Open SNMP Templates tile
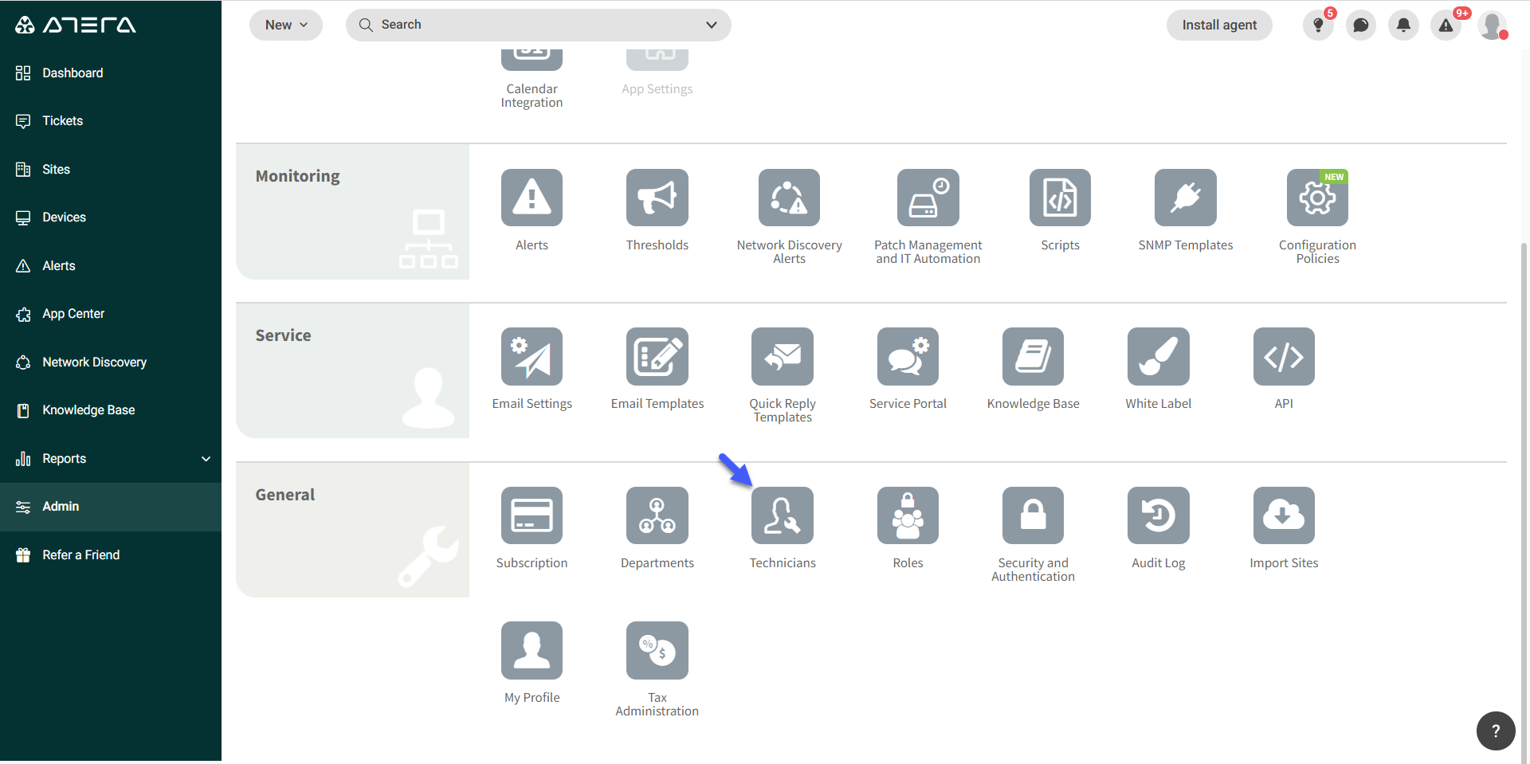This screenshot has width=1530, height=764. tap(1185, 198)
